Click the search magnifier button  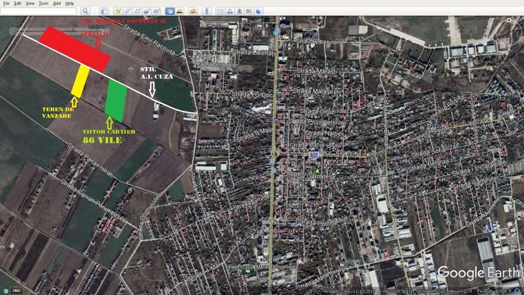coord(85,11)
